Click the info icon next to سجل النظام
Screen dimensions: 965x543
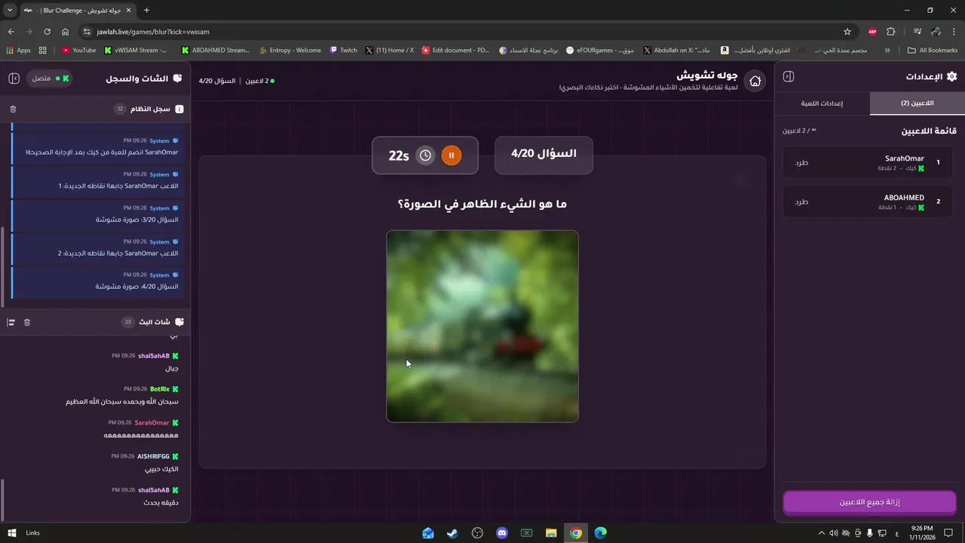pyautogui.click(x=179, y=109)
